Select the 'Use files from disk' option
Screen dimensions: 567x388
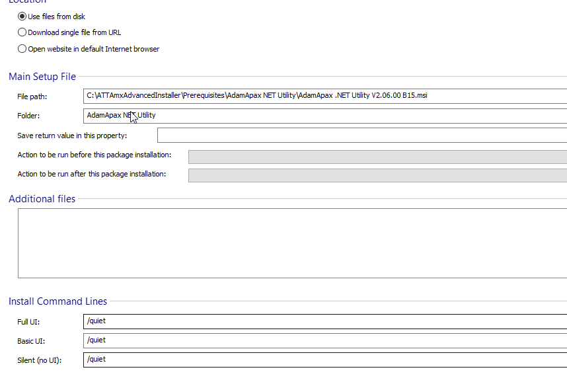tap(22, 17)
